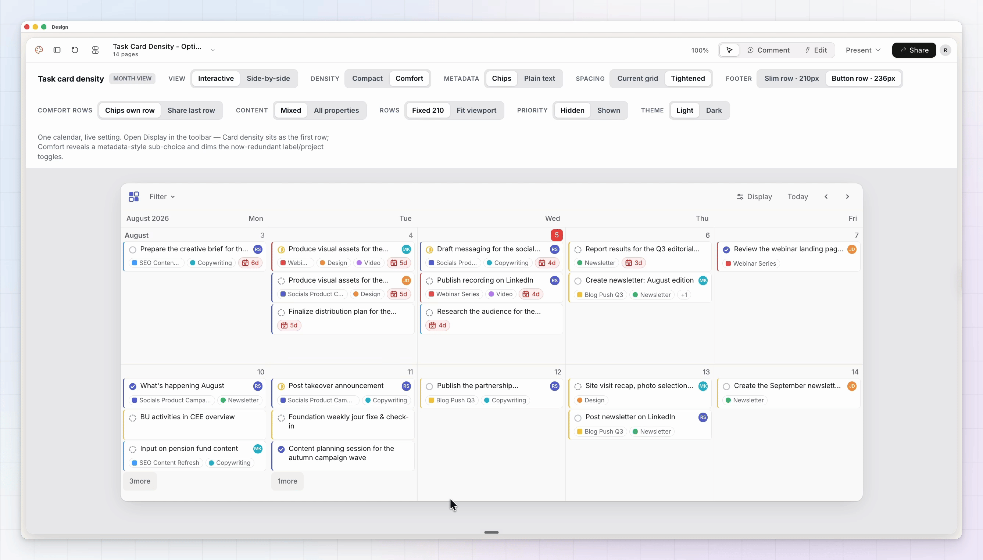Viewport: 983px width, 560px height.
Task: Go to previous month chevron
Action: (x=826, y=197)
